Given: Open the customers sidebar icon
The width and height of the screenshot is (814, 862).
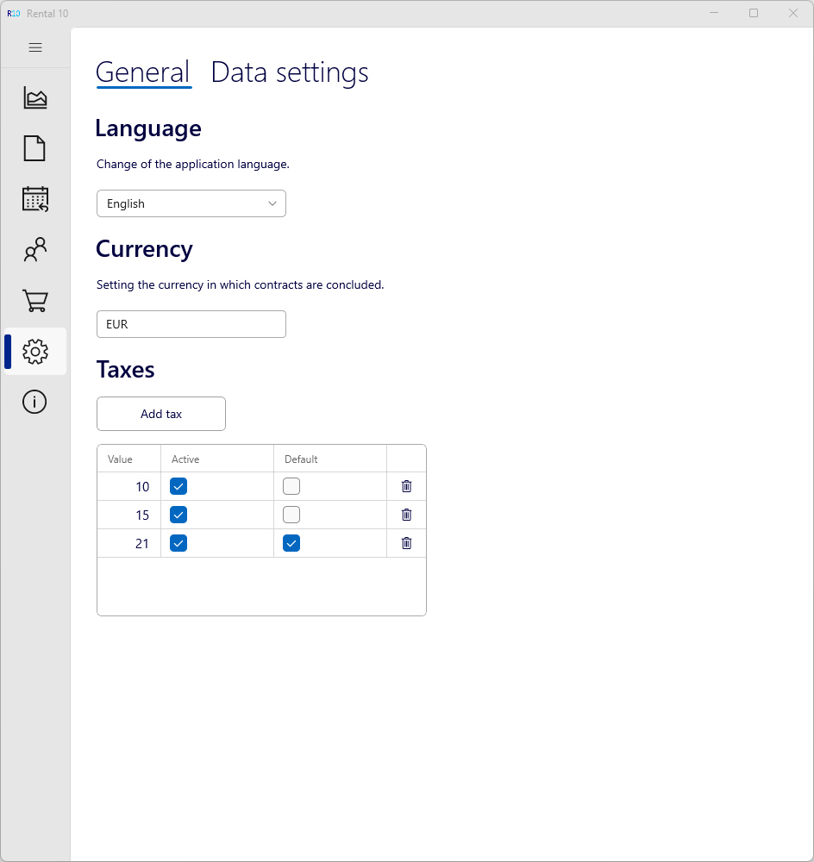Looking at the screenshot, I should pos(35,250).
